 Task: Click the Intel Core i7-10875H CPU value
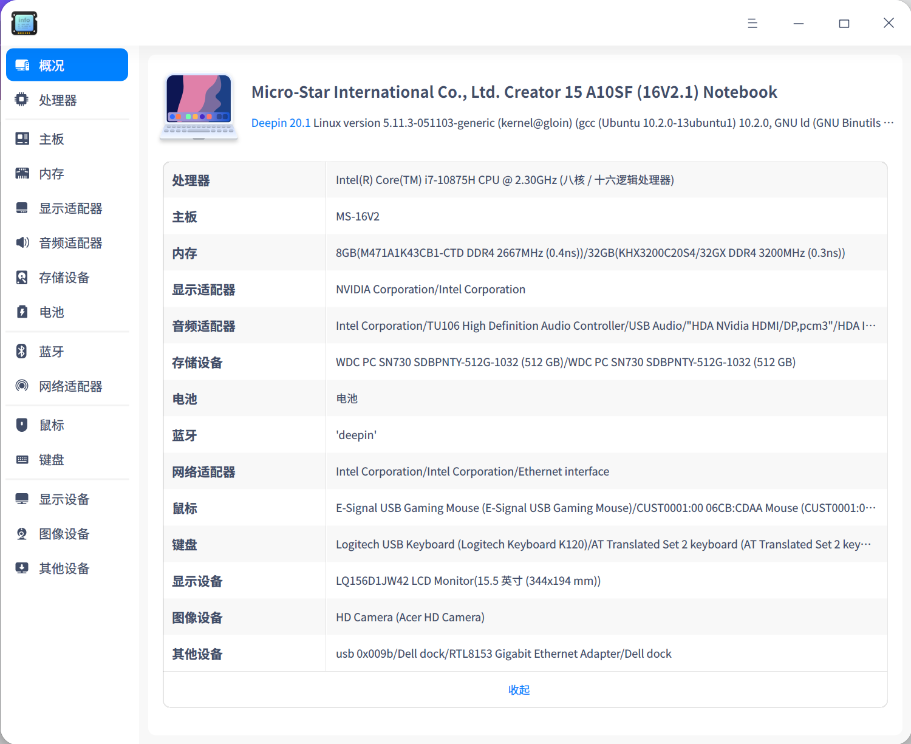click(505, 180)
